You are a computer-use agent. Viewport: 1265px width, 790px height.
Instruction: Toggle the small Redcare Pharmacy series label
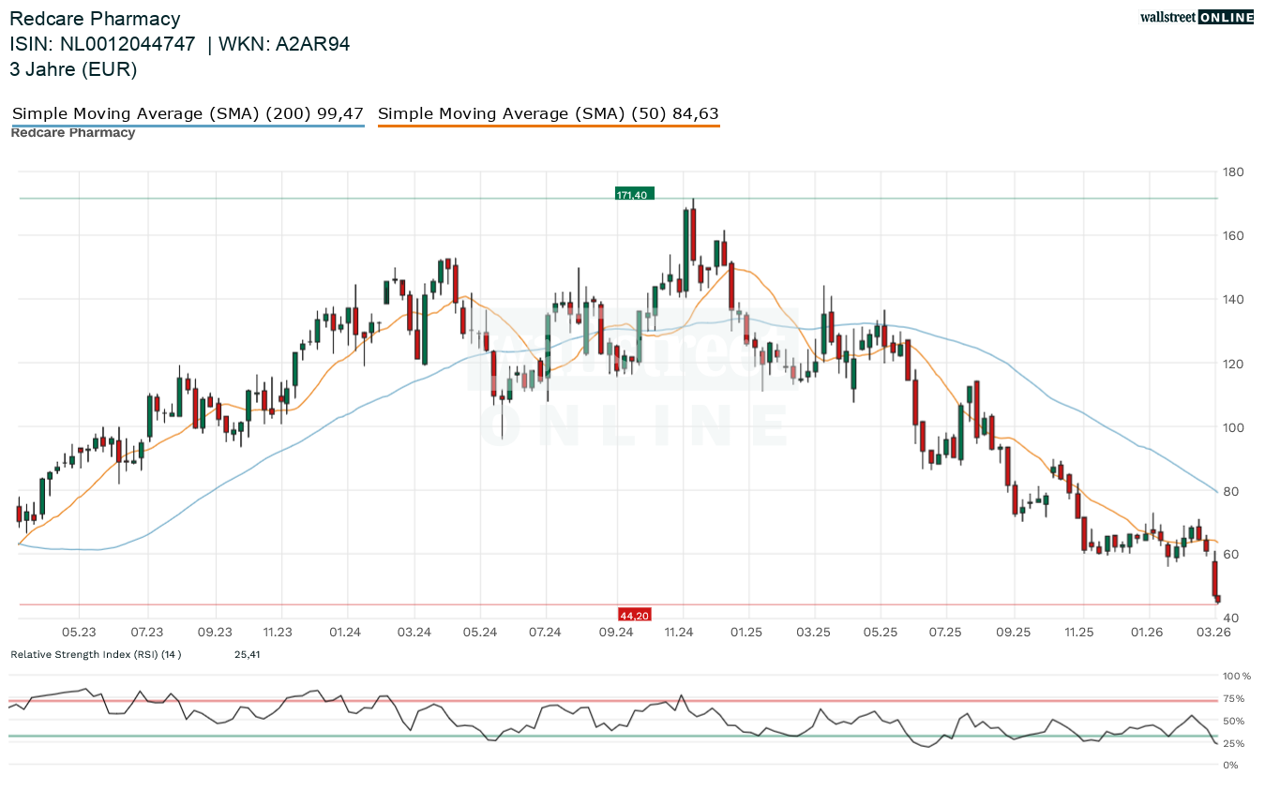pyautogui.click(x=73, y=133)
